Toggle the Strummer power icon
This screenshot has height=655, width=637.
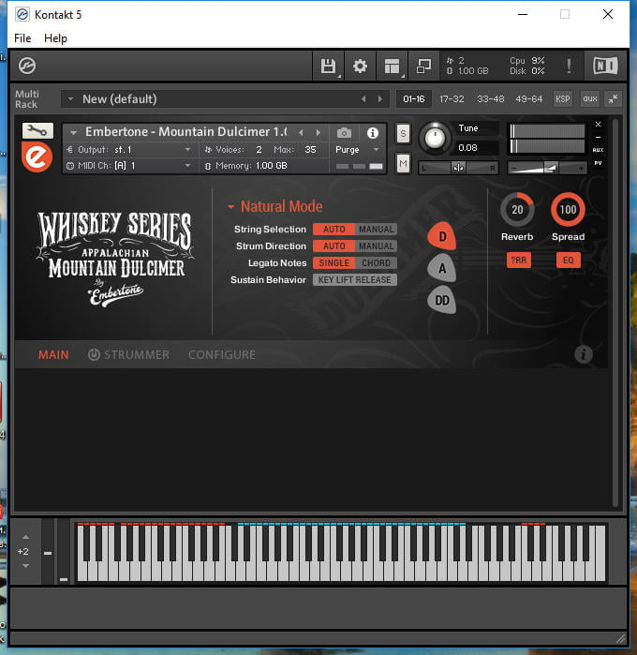(94, 354)
